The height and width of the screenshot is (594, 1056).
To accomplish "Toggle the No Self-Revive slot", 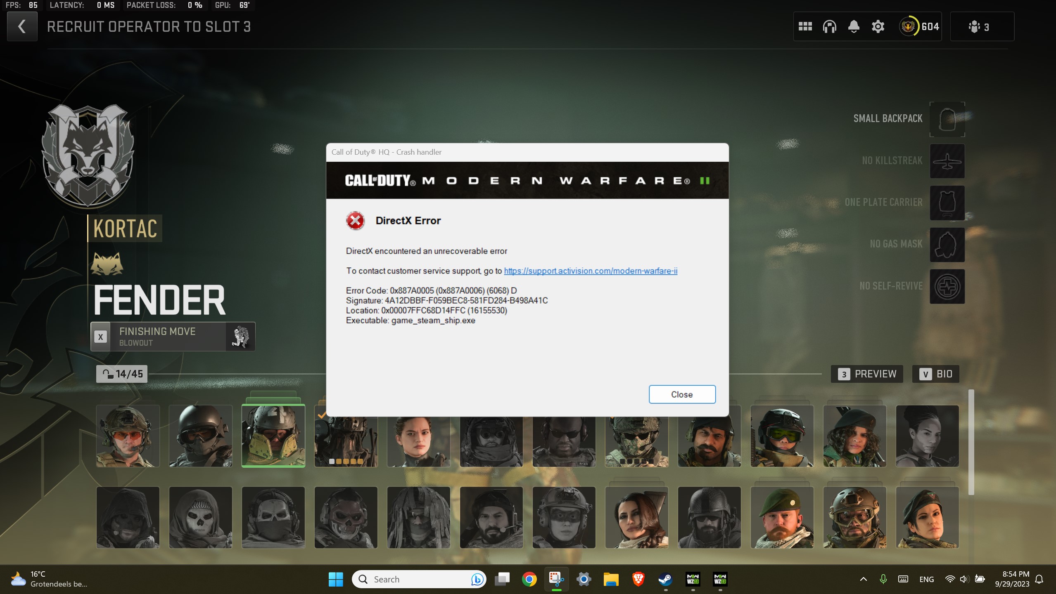I will click(x=947, y=286).
